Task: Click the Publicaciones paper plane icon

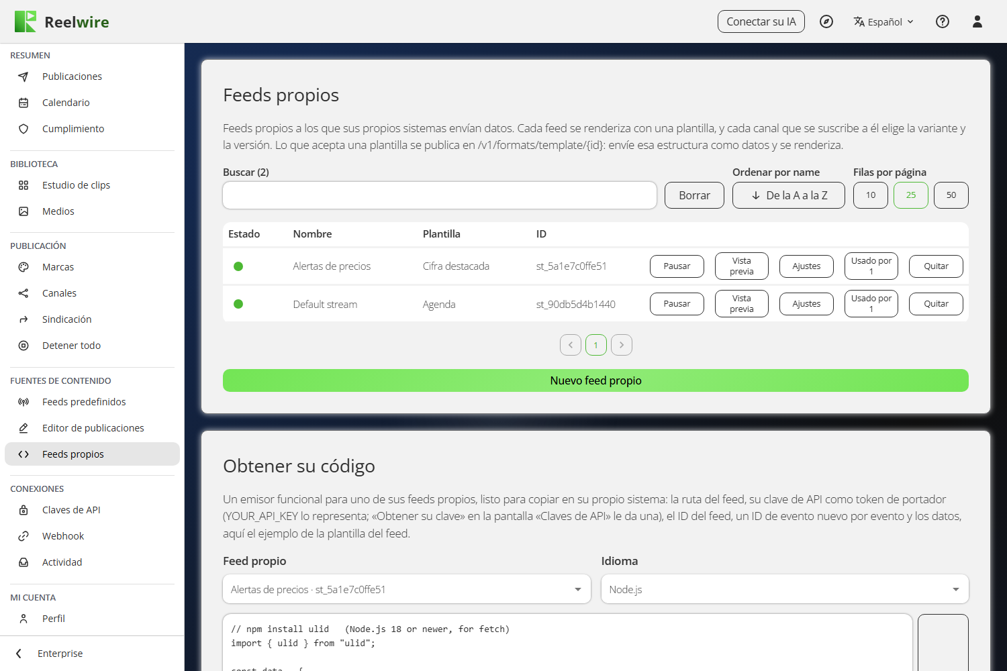Action: coord(23,76)
